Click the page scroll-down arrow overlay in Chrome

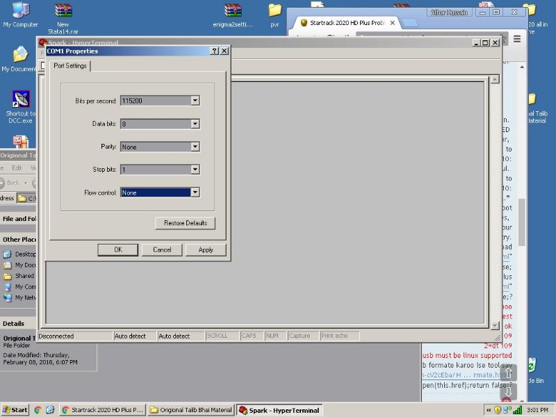click(508, 391)
